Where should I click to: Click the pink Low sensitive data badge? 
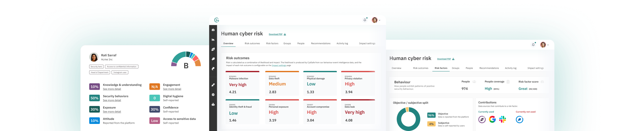(154, 121)
